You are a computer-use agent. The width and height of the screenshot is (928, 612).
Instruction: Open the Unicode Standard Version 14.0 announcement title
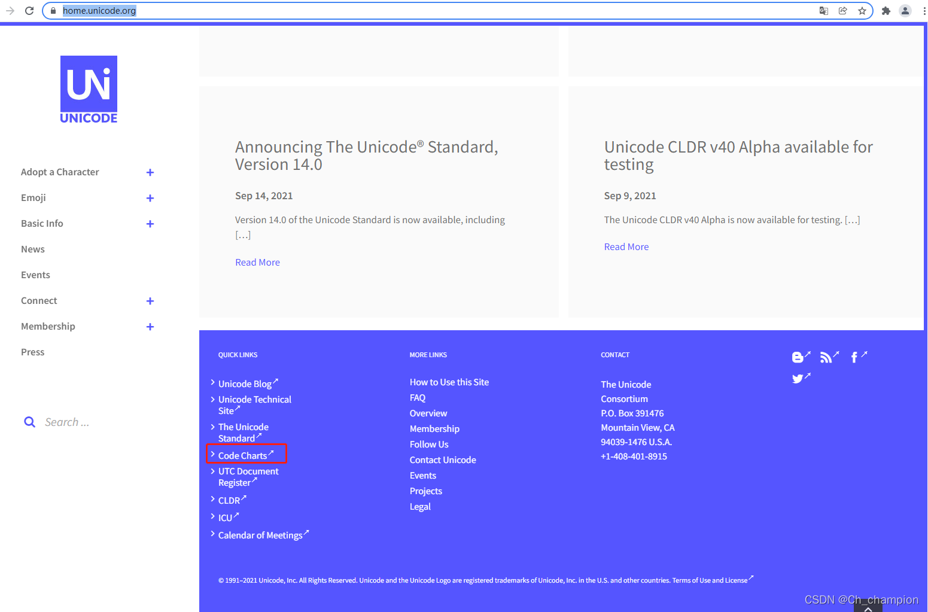point(366,156)
